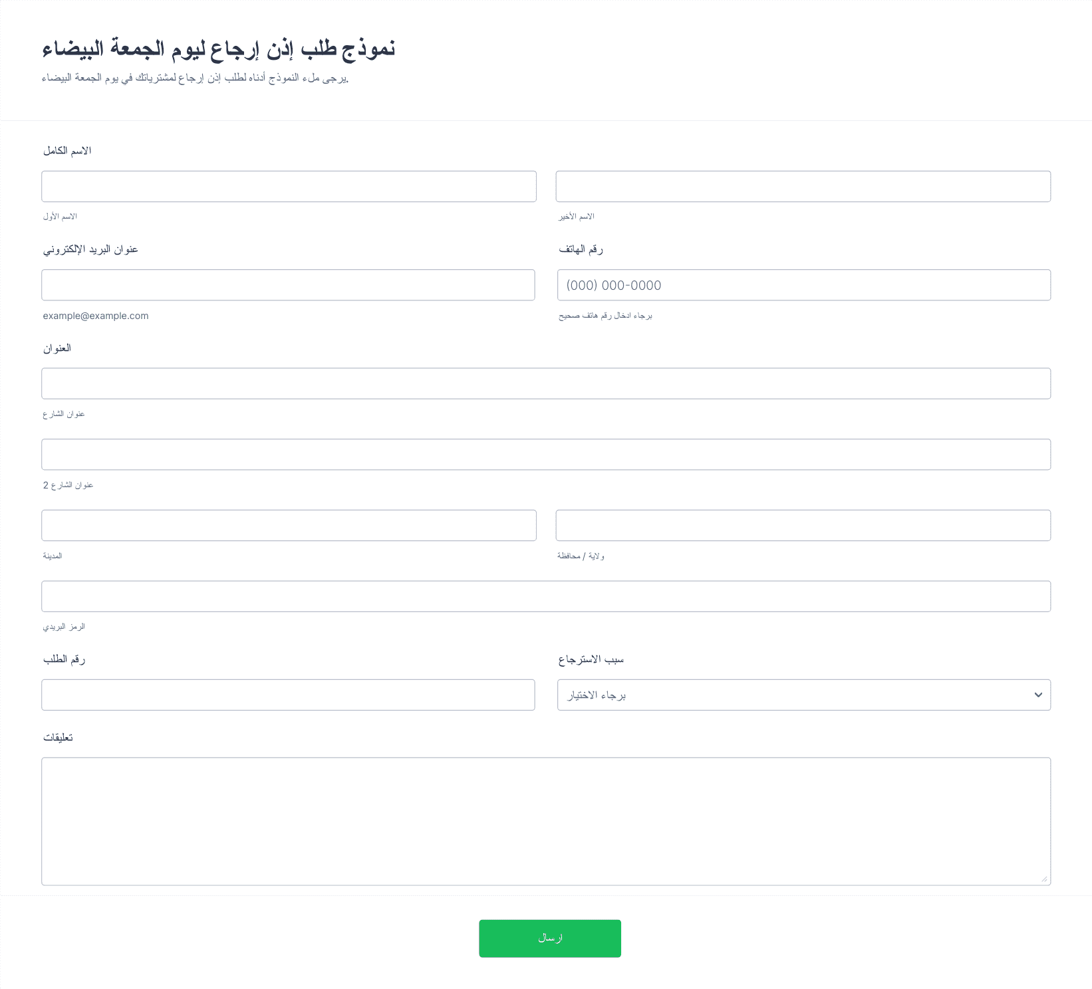Click the full name (الاسم الكامل) label
This screenshot has width=1092, height=989.
(x=67, y=151)
